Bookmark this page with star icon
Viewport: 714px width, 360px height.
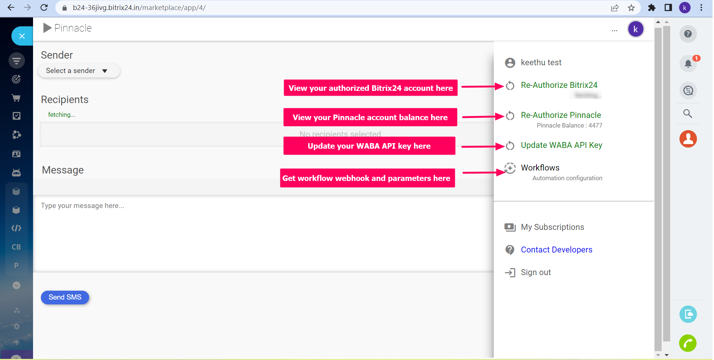click(x=631, y=8)
